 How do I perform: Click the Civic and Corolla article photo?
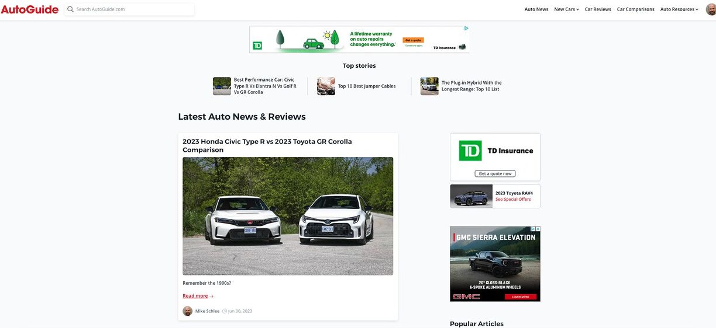point(288,216)
